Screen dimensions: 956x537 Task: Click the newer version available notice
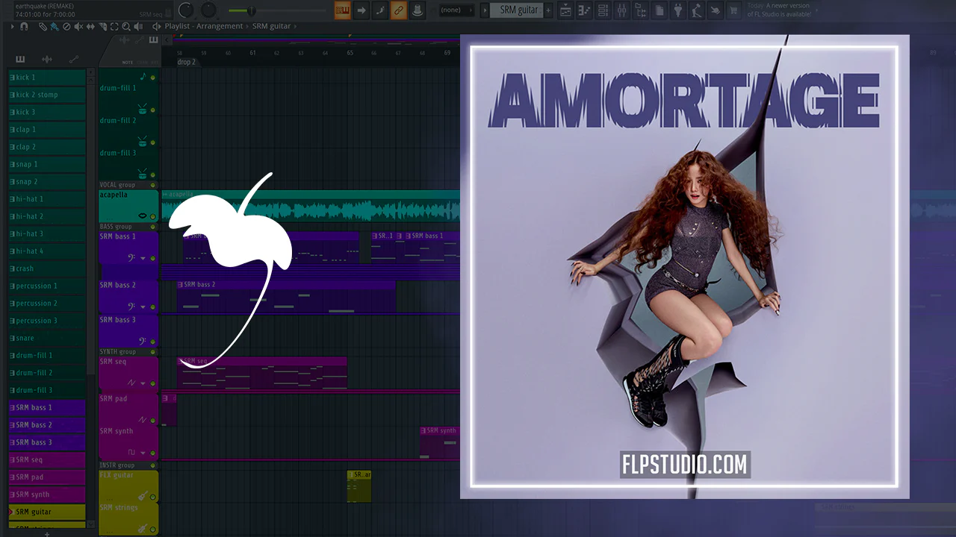[x=779, y=10]
